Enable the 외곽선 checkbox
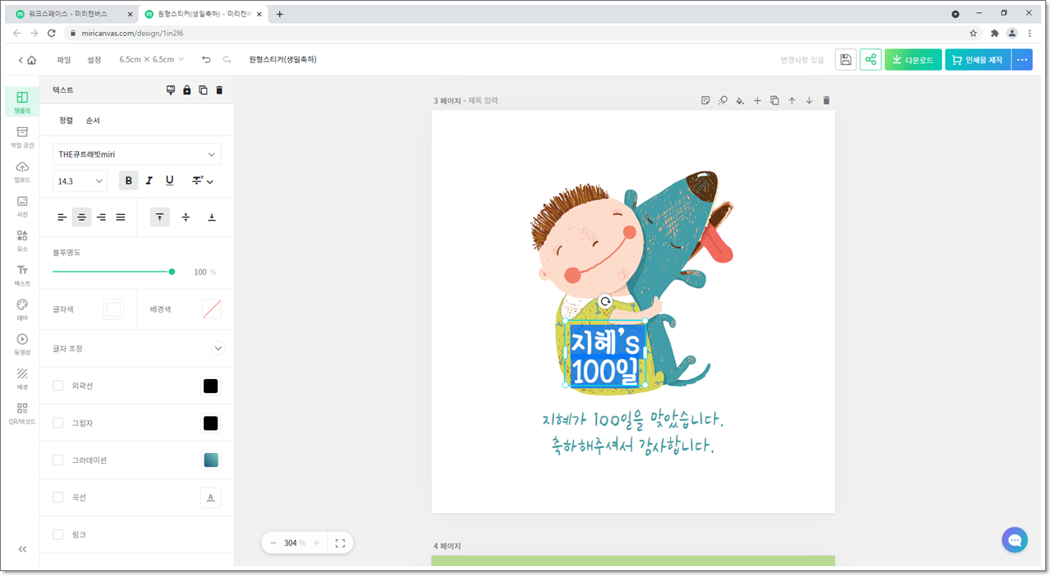The width and height of the screenshot is (1051, 576). coord(58,386)
